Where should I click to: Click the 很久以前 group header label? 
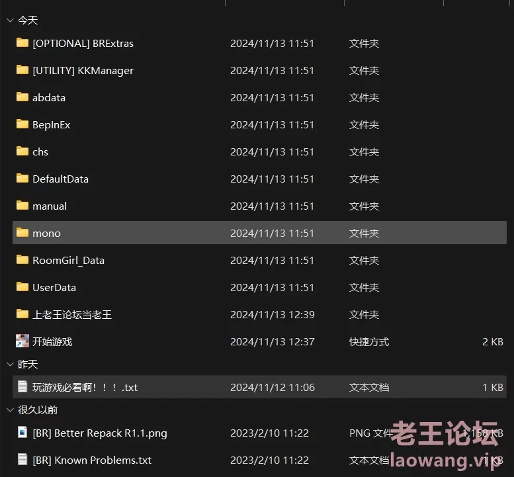click(38, 410)
